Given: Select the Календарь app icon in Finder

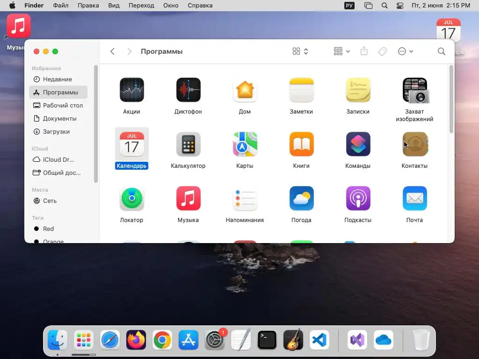Looking at the screenshot, I should 131,144.
